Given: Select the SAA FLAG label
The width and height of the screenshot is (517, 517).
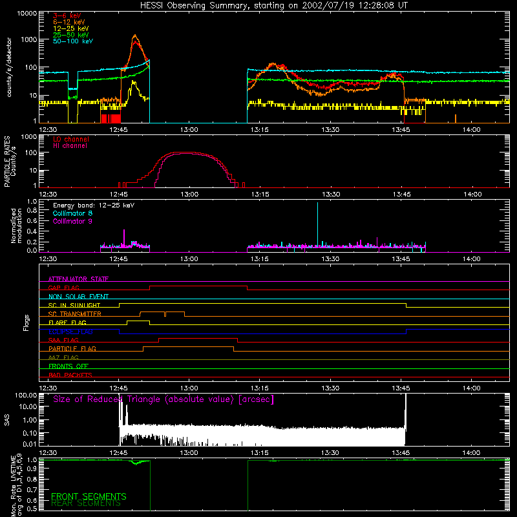Looking at the screenshot, I should click(63, 340).
